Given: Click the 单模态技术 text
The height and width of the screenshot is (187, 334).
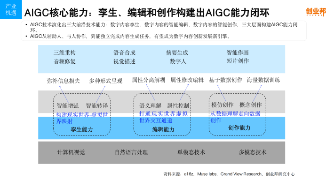Looking at the screenshot, I should click(x=191, y=152).
